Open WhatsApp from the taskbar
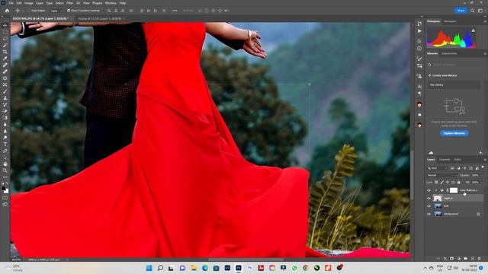 tap(294, 268)
